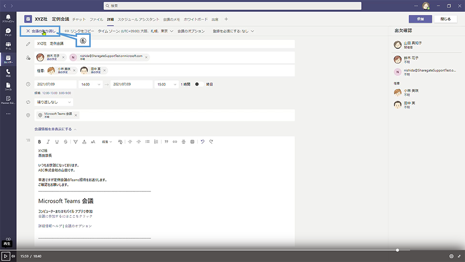
Task: Click the clear formatting icon
Action: (x=120, y=142)
